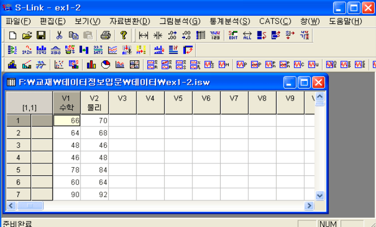Viewport: 376px width, 227px height.
Task: Click the EDIT toolbar icon
Action: (233, 35)
